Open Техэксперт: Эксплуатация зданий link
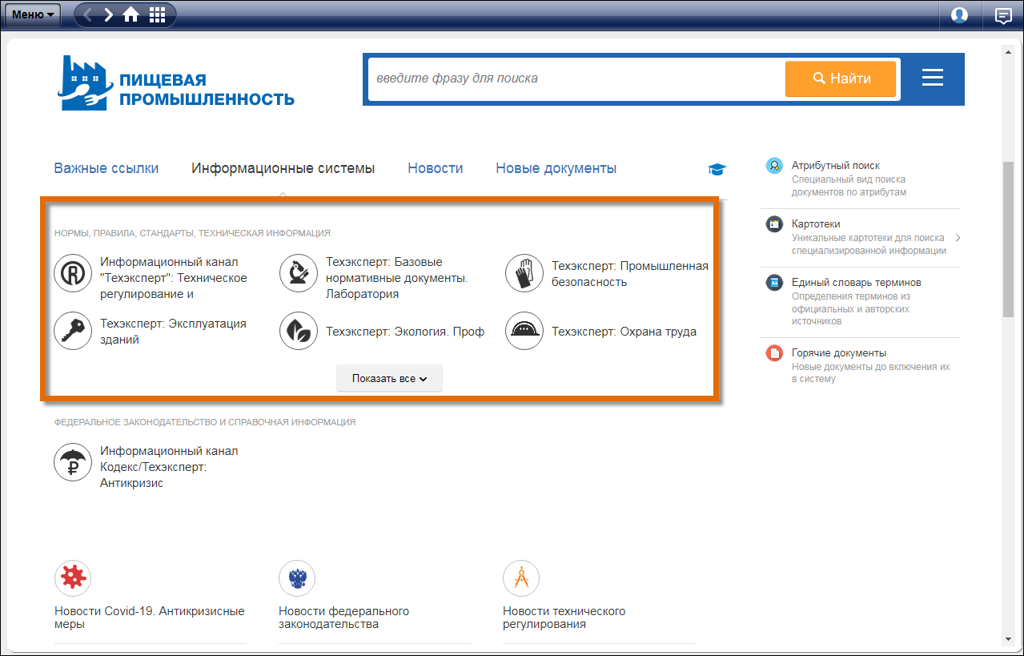This screenshot has width=1024, height=656. (x=173, y=332)
